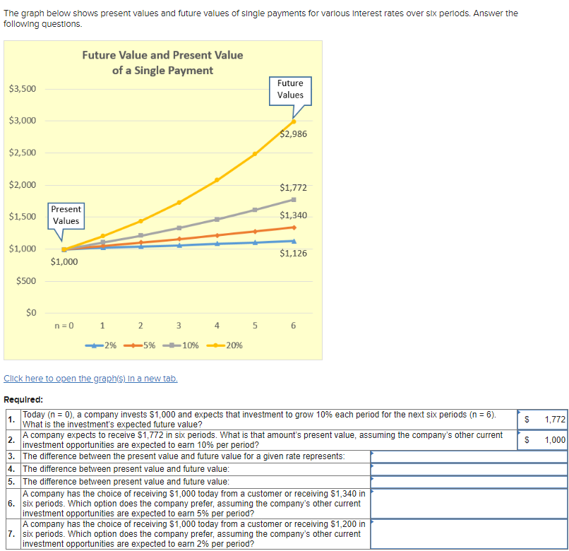Click the $1,126 data label
The height and width of the screenshot is (551, 569).
tap(293, 251)
